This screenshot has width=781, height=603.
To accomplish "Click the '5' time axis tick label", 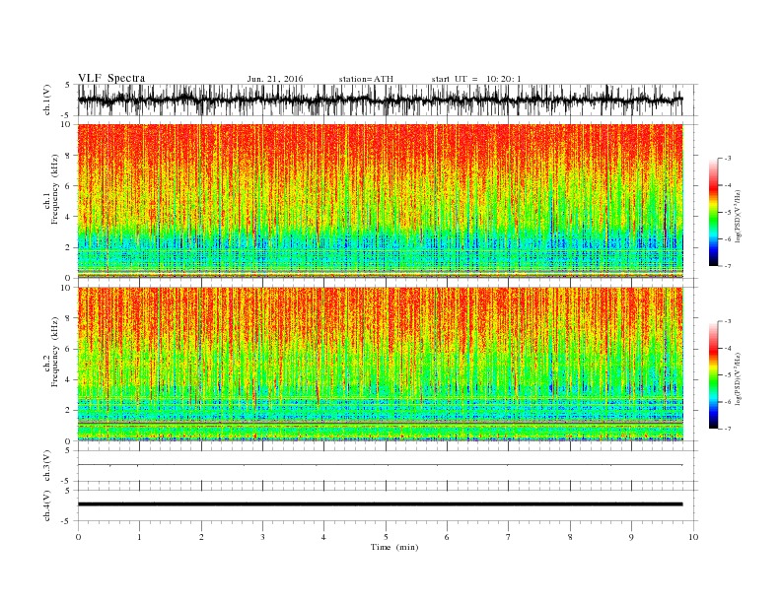I will point(386,537).
